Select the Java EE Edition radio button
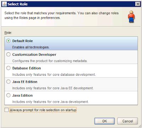Screen dimensions: 142x128 8,82
